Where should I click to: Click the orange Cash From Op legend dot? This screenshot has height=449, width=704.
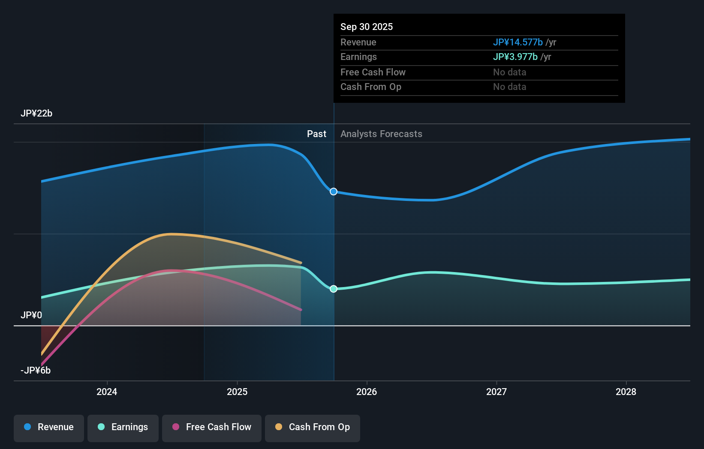point(279,427)
